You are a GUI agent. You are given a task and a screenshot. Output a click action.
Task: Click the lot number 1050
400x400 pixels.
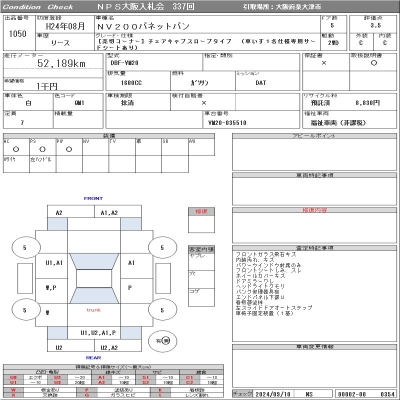click(x=17, y=34)
